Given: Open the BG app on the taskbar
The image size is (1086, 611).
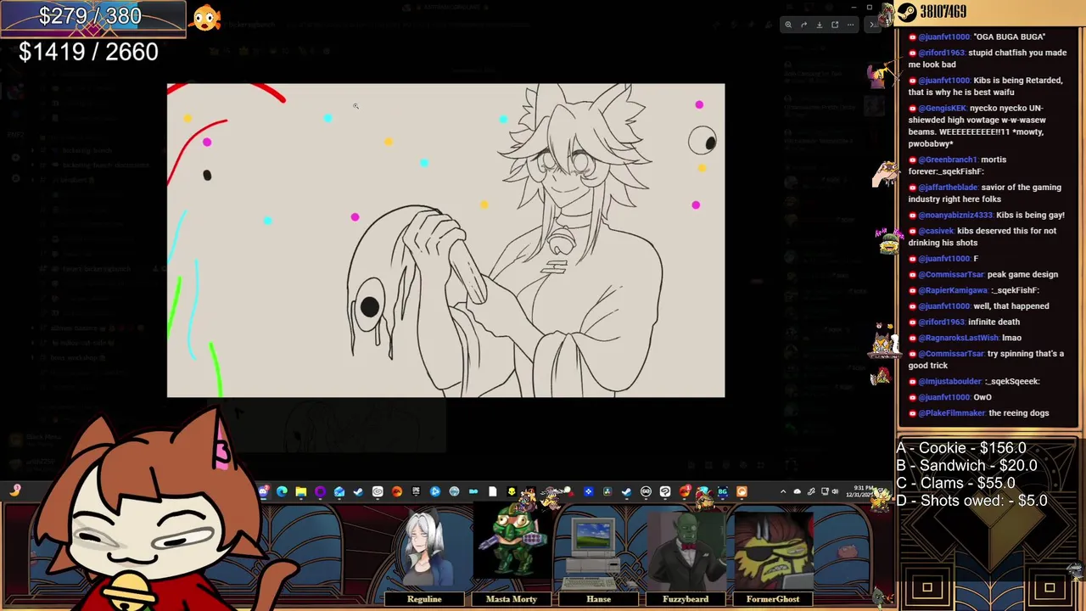Looking at the screenshot, I should pyautogui.click(x=723, y=491).
